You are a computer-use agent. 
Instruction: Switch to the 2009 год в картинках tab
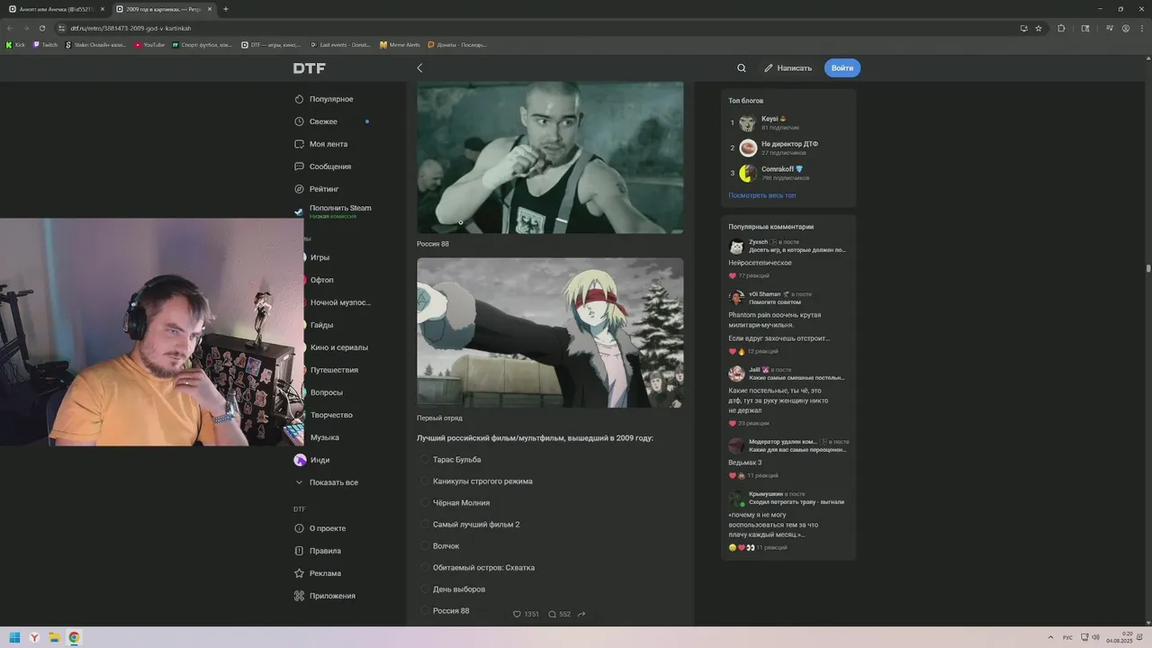click(x=164, y=9)
